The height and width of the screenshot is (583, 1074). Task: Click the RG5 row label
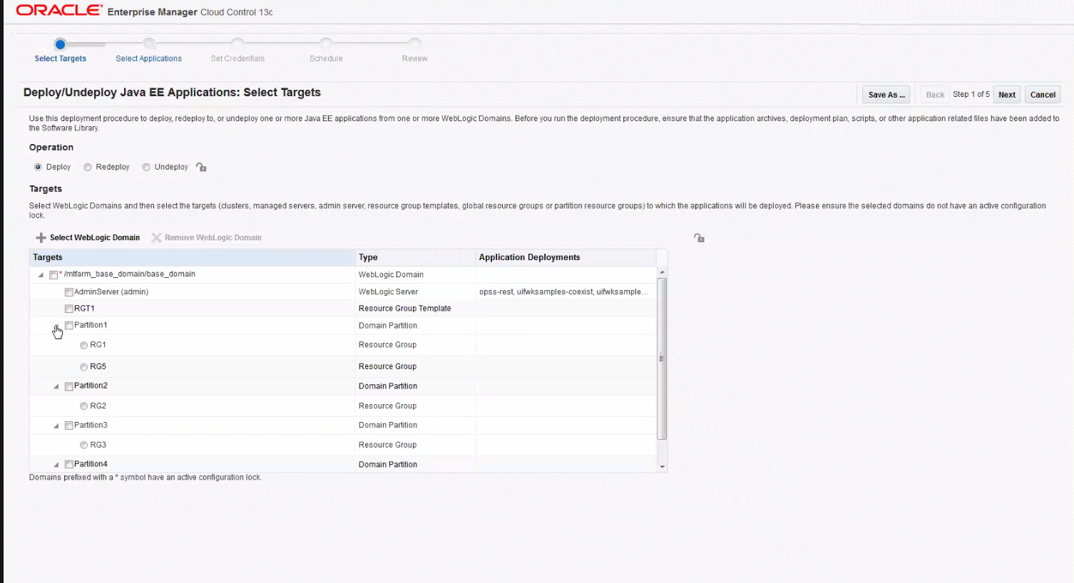(x=98, y=366)
